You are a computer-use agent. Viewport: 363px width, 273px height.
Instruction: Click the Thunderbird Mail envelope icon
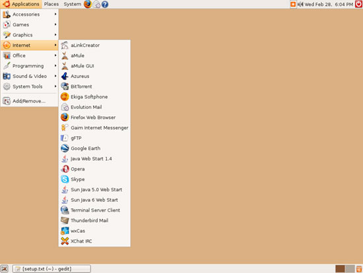pos(65,220)
